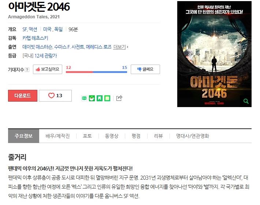Open the 배우/제작진 tab
This screenshot has width=260, height=205.
pyautogui.click(x=58, y=136)
